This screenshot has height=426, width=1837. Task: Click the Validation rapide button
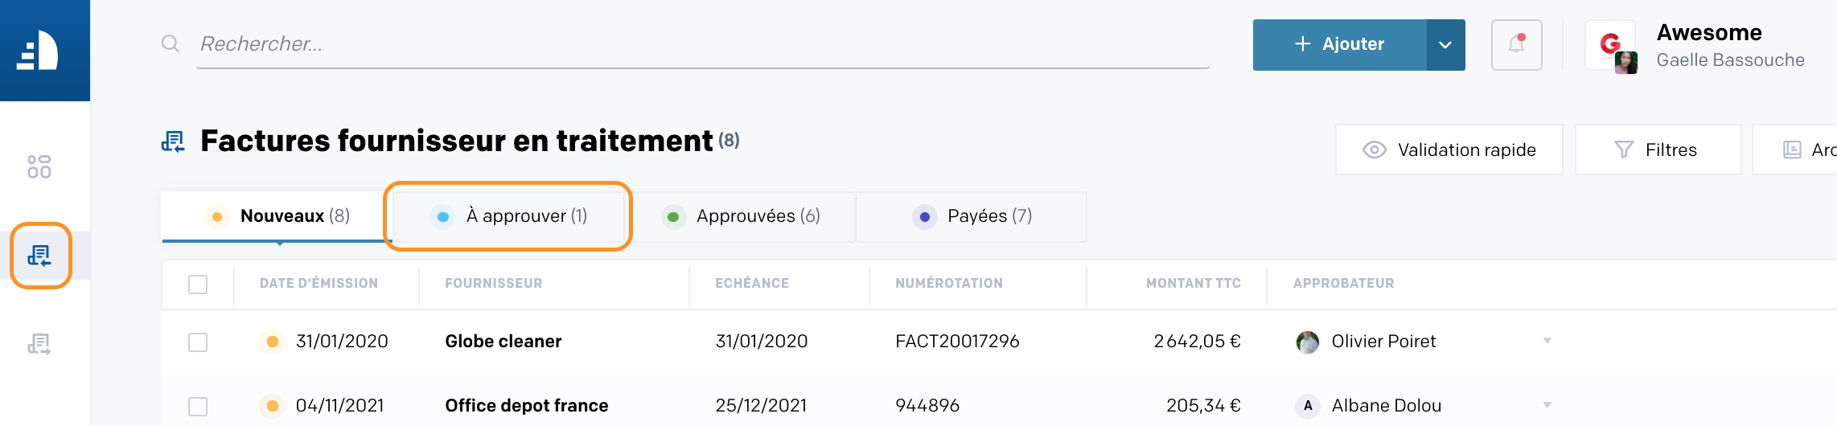click(1449, 150)
